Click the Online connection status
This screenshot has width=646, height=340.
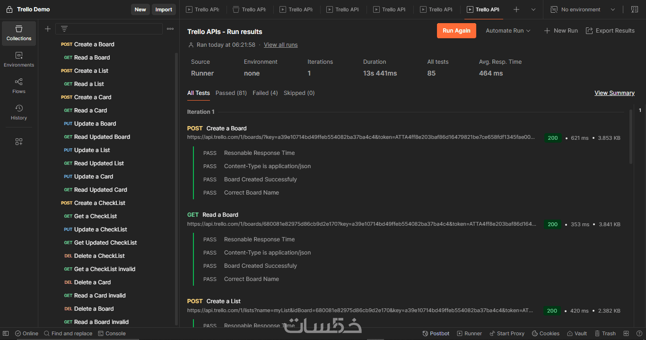(26, 333)
